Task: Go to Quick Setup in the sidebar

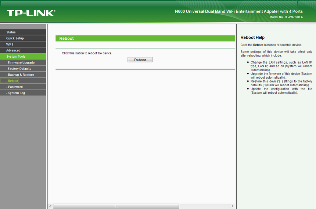Action: (x=15, y=38)
